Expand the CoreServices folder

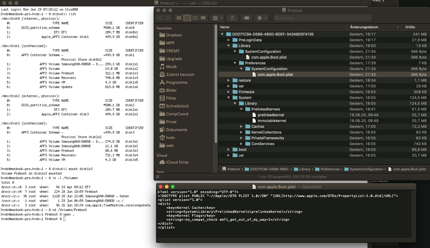point(241,144)
